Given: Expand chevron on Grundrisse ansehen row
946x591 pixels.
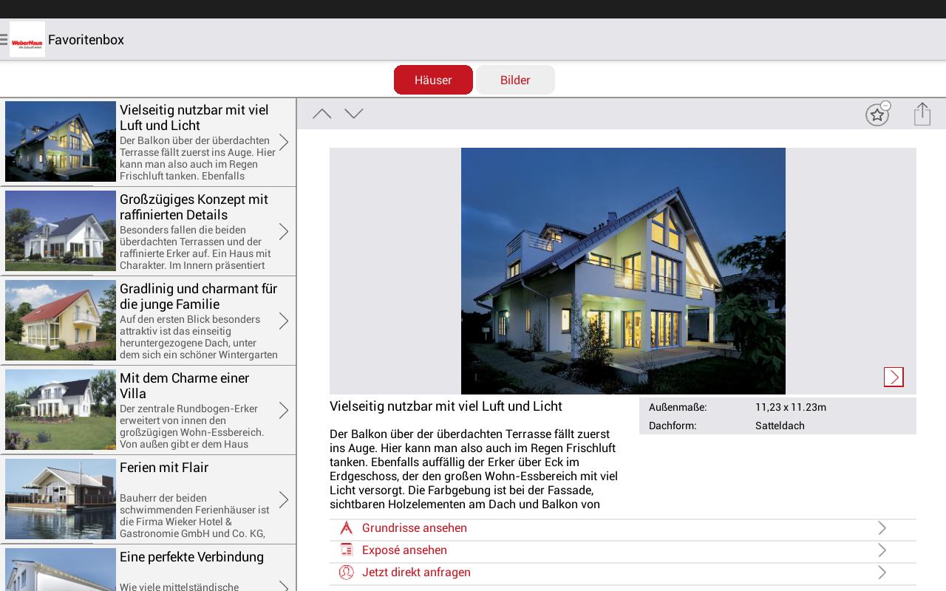Looking at the screenshot, I should [x=882, y=528].
